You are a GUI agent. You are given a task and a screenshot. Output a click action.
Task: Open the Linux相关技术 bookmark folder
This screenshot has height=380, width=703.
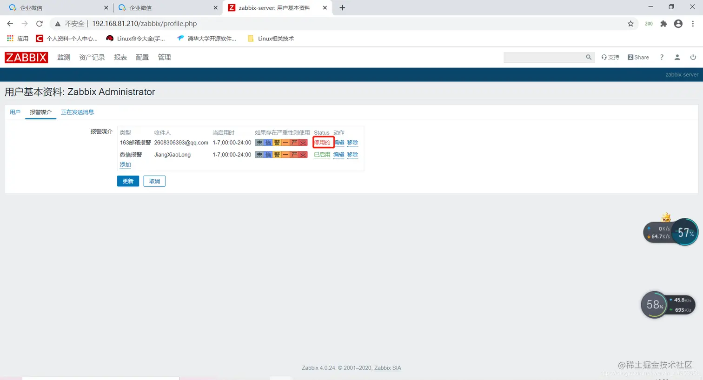click(x=271, y=39)
